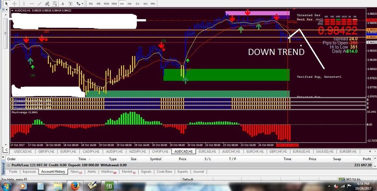Switch chart to D1 timeframe
The width and height of the screenshot is (377, 191).
(137, 4)
